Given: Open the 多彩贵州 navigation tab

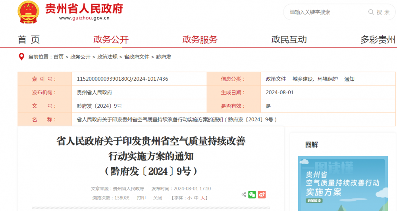Looking at the screenshot, I should [x=378, y=40].
